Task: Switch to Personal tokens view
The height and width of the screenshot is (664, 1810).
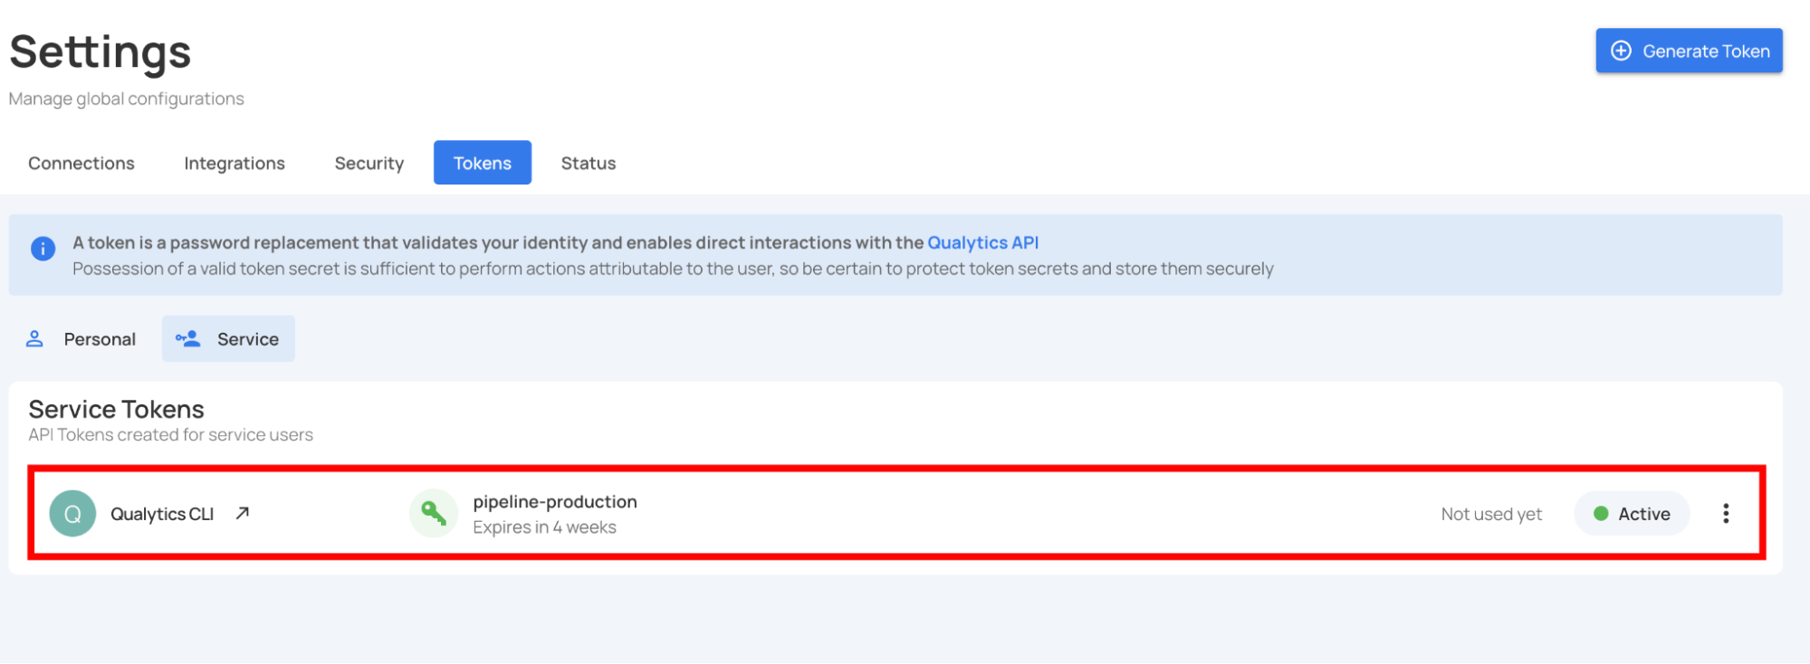Action: 100,339
